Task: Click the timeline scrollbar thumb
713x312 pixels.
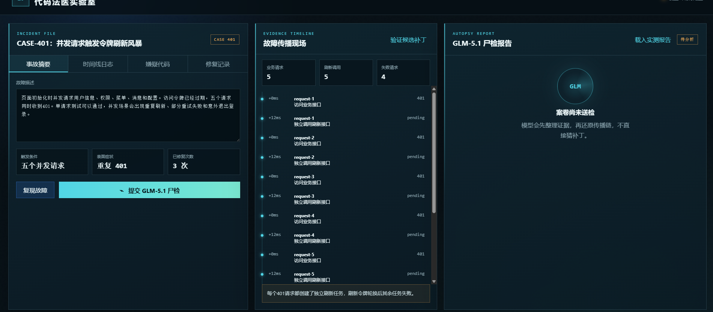Action: click(434, 153)
